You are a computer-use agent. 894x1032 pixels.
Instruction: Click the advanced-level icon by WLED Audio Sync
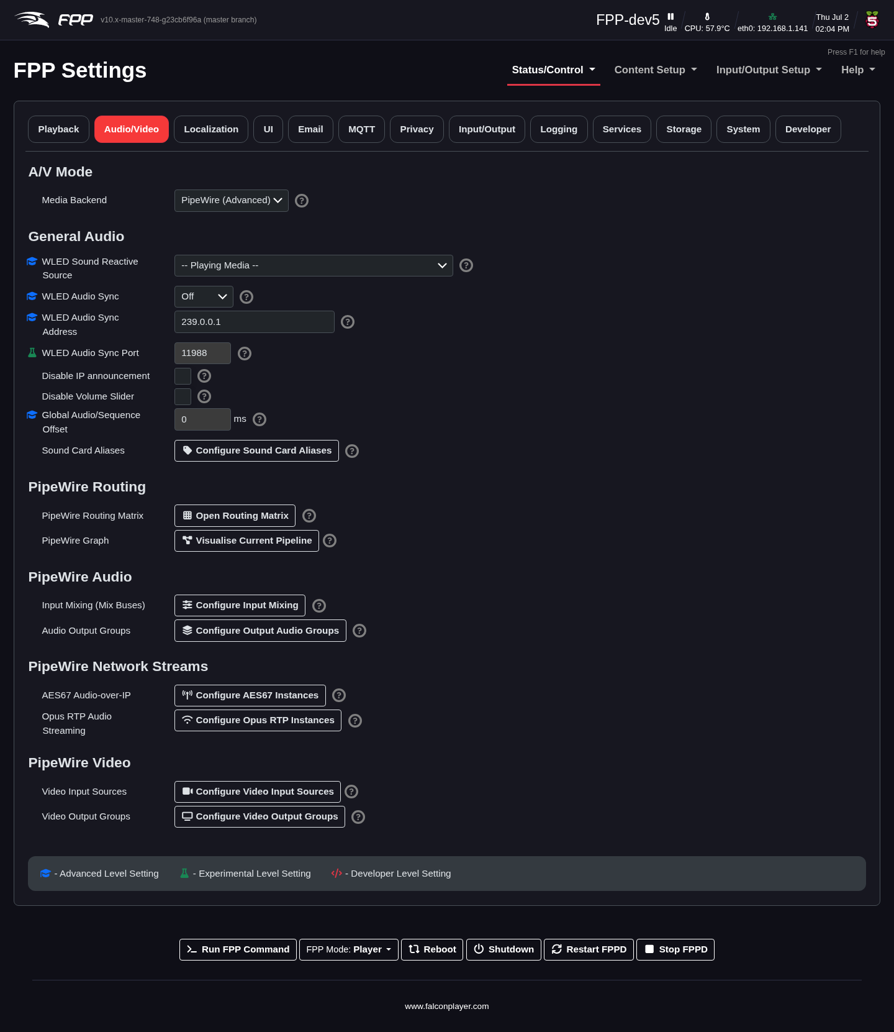[32, 296]
